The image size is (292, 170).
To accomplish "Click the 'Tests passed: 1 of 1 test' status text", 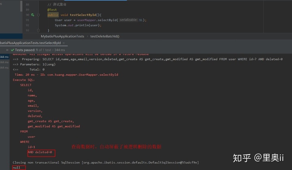I will [40, 50].
